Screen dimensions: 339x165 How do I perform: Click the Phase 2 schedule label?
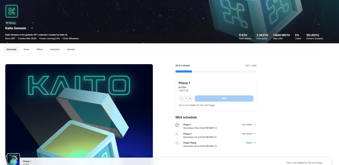coord(187,134)
